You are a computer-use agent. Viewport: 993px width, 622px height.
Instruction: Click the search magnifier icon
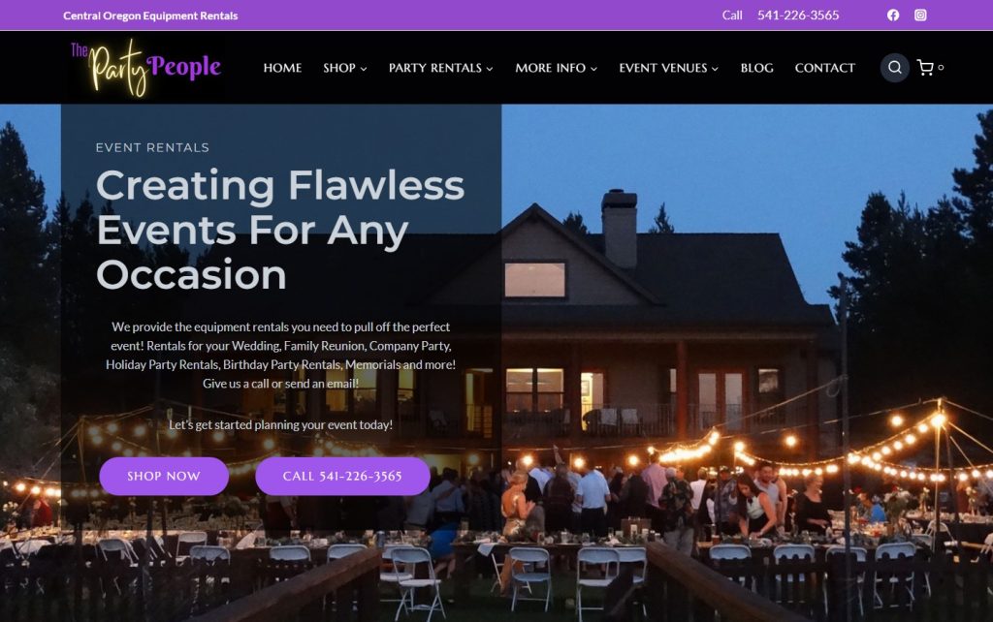895,67
